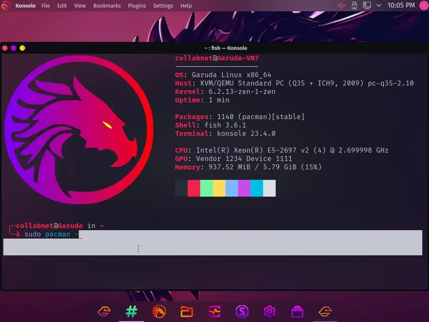Click the yellow neofetch color block

[x=219, y=188]
